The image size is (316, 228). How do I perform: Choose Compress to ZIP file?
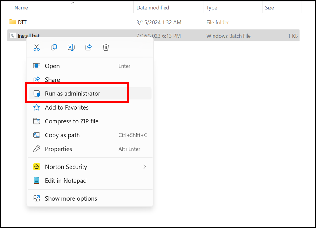pyautogui.click(x=71, y=121)
